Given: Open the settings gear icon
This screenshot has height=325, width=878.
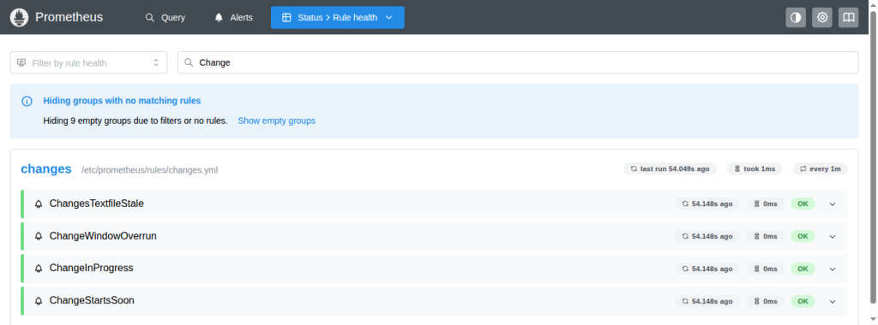Looking at the screenshot, I should (x=822, y=17).
